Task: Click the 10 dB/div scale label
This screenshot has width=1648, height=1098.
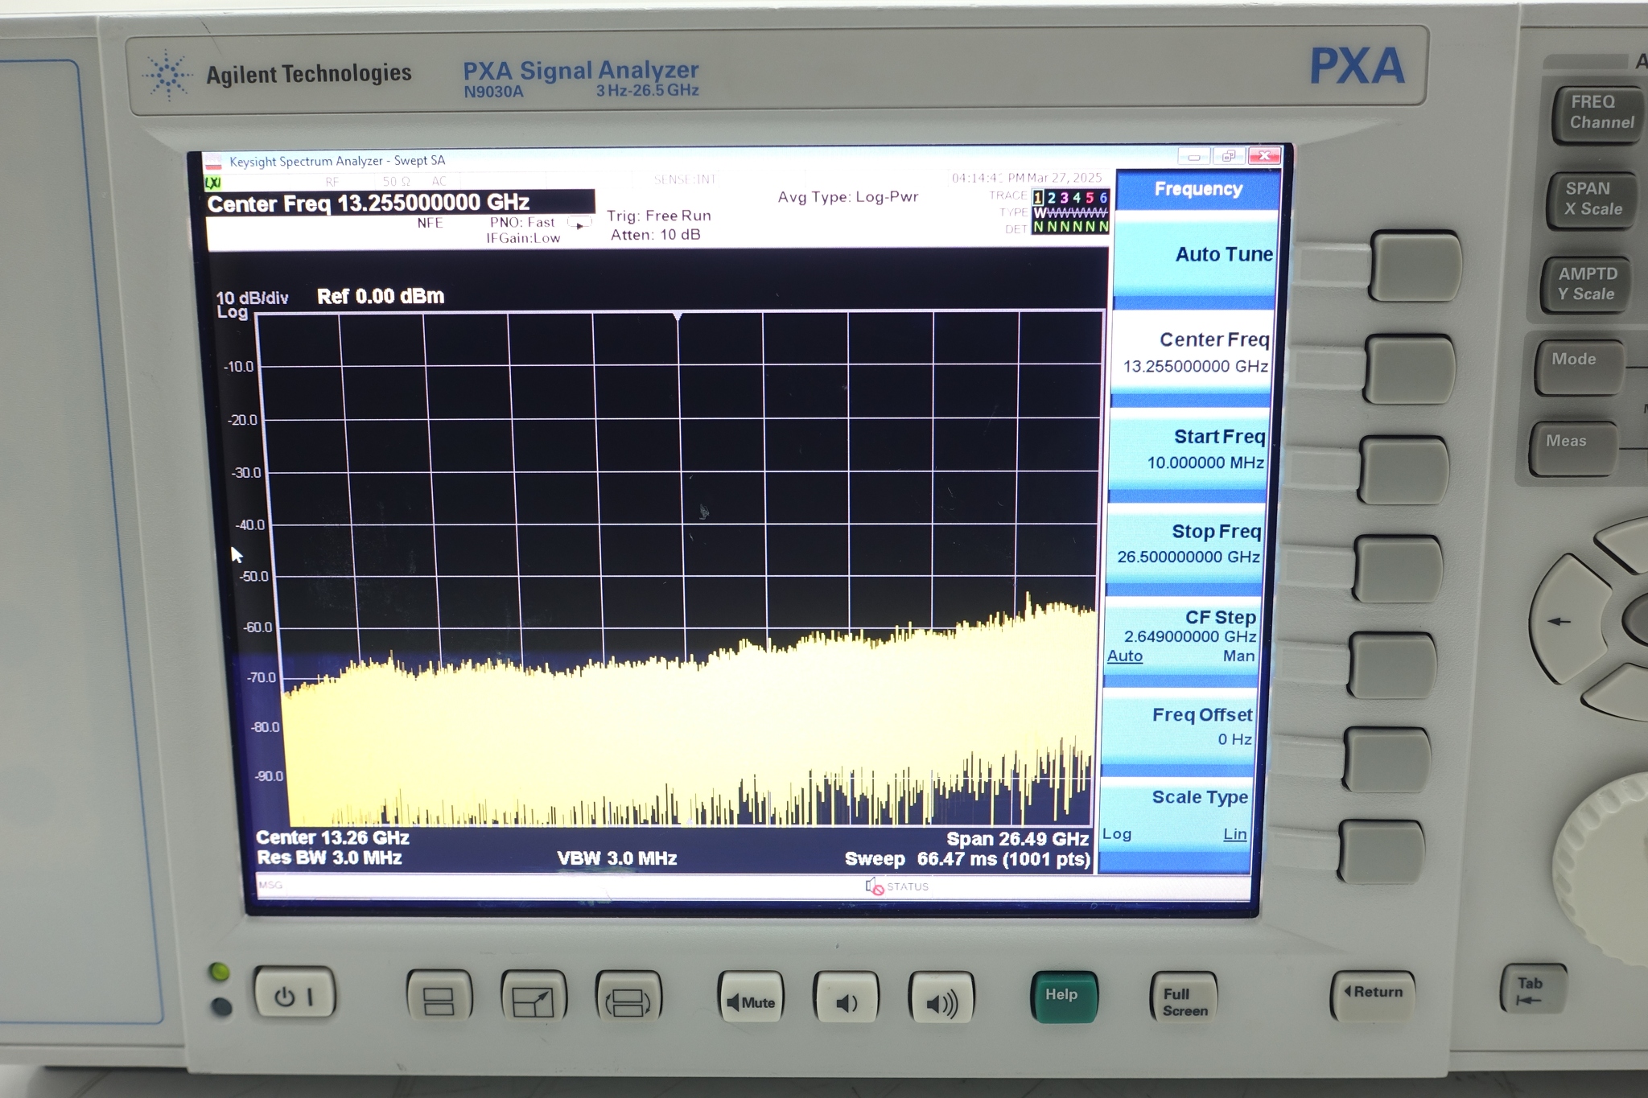Action: 251,298
